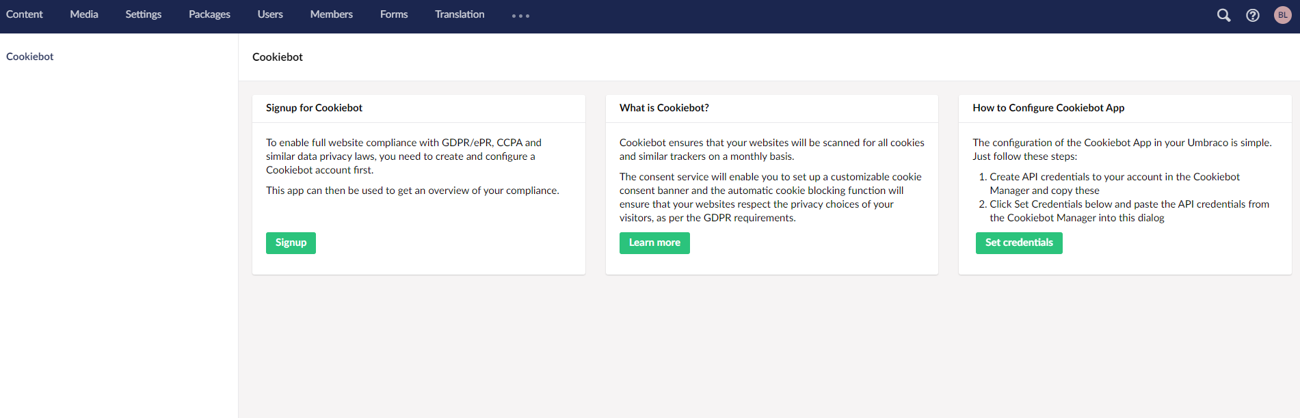Screen dimensions: 1300x418
Task: Switch to the Settings section
Action: tap(144, 14)
